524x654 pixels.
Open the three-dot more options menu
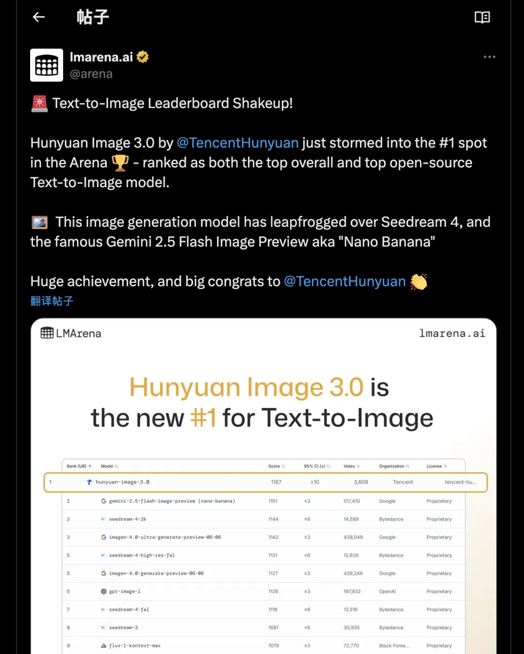(489, 57)
